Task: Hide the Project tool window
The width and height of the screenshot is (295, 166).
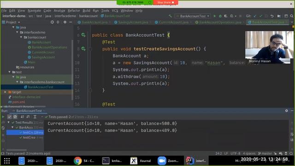Action: pyautogui.click(x=71, y=22)
